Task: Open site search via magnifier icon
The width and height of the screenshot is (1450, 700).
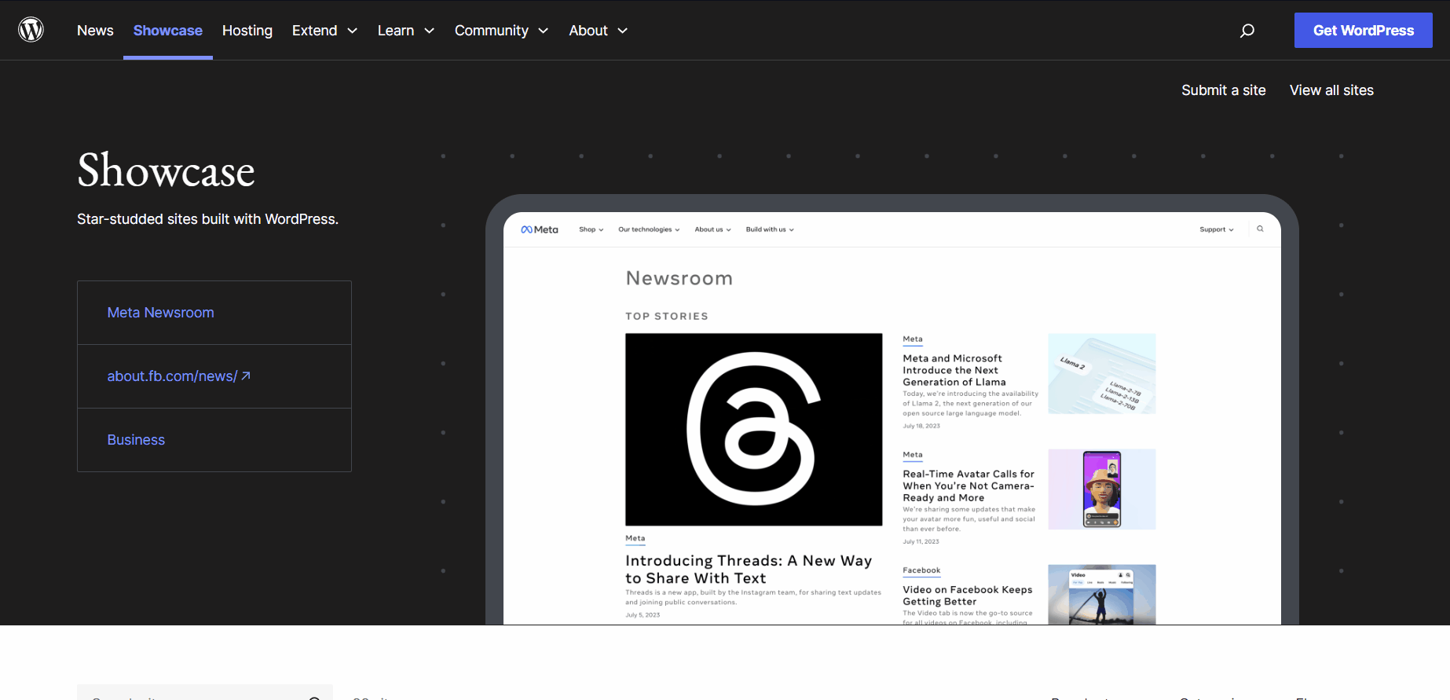Action: click(1247, 31)
